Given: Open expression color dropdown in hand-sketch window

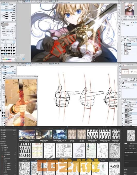Looking at the screenshot, I should click(128, 88).
